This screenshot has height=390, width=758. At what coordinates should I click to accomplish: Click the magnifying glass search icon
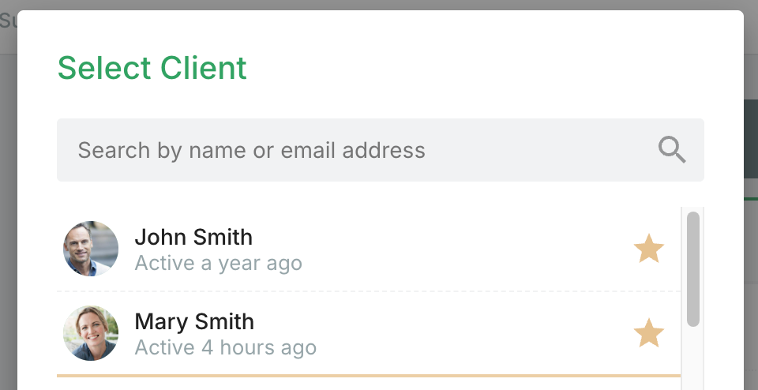(x=671, y=149)
